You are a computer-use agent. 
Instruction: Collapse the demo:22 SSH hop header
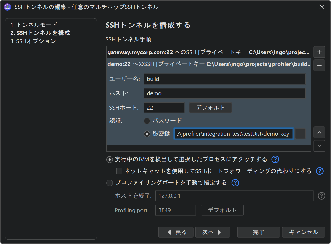[208, 64]
